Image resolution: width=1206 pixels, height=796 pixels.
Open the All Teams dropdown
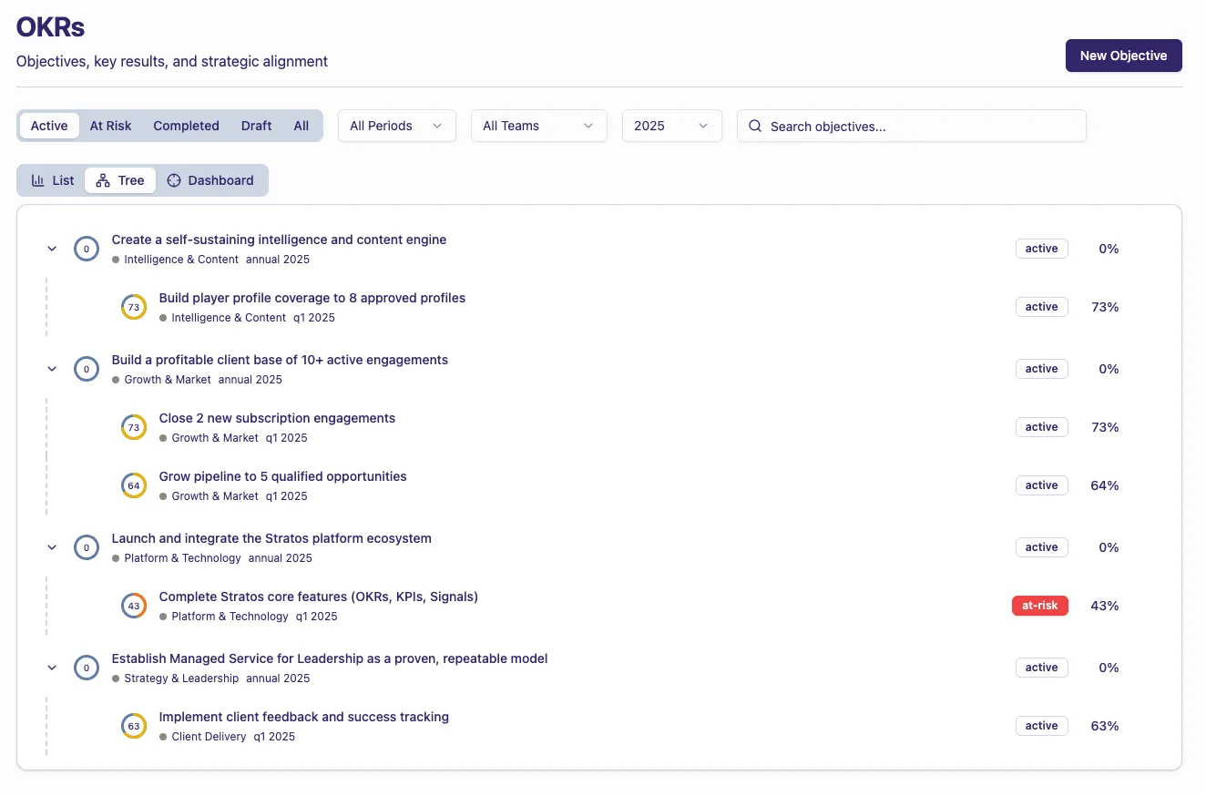pos(538,126)
